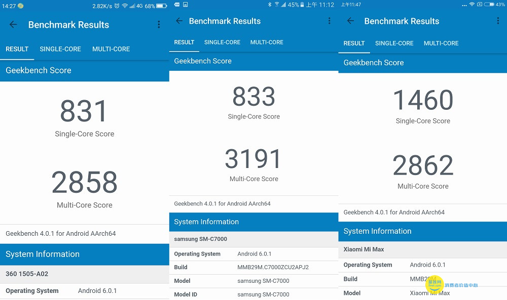Tap multi-core score 2858
Viewport: 507px width, 300px height.
click(84, 182)
